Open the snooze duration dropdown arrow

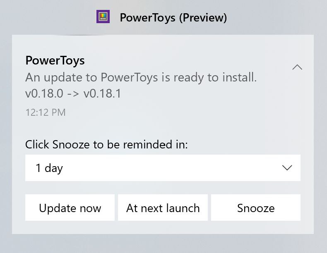pyautogui.click(x=287, y=168)
